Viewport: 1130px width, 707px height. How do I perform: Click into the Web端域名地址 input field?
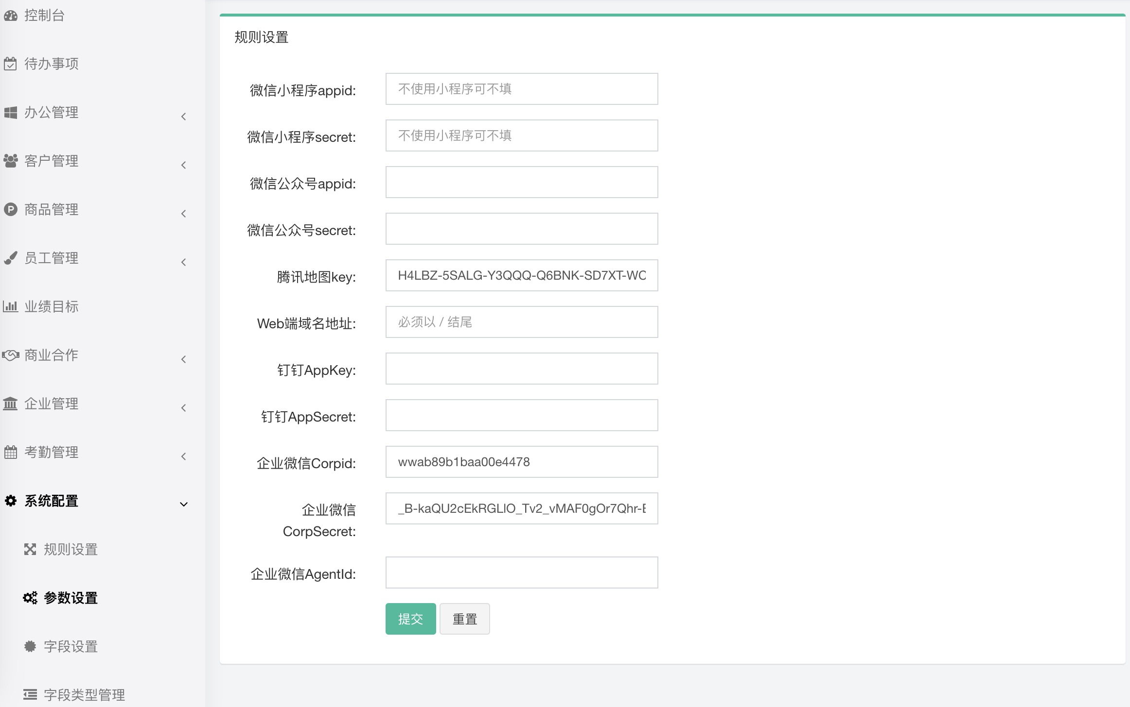[x=521, y=322]
